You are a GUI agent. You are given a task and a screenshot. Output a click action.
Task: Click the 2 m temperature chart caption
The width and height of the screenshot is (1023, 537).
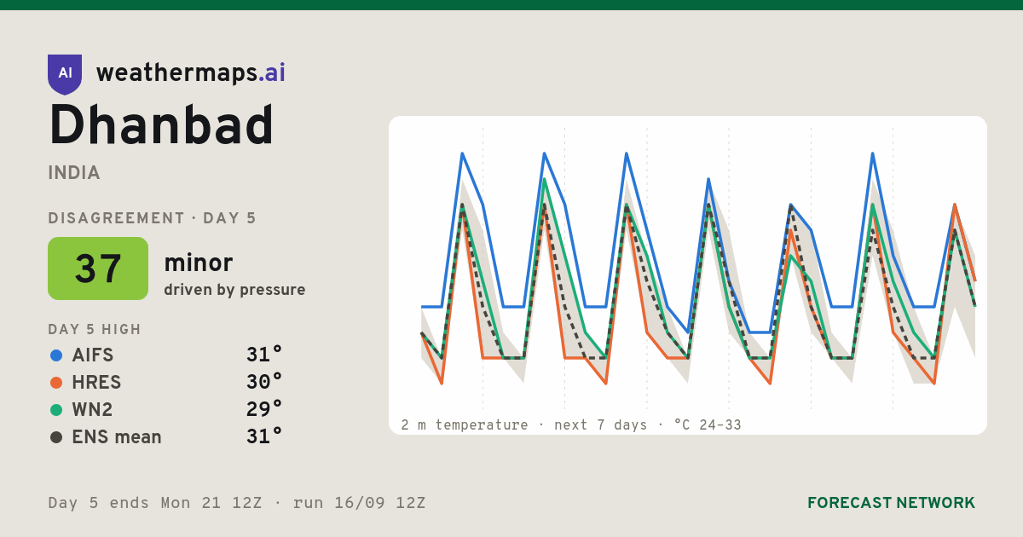click(571, 424)
